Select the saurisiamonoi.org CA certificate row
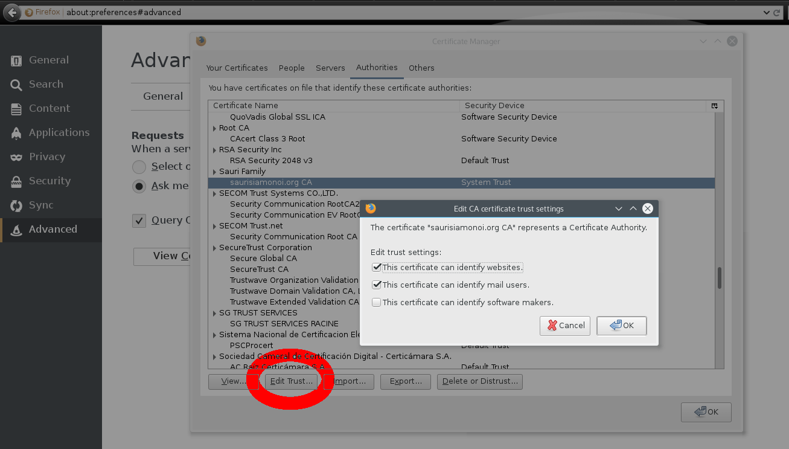This screenshot has height=449, width=789. click(x=461, y=183)
